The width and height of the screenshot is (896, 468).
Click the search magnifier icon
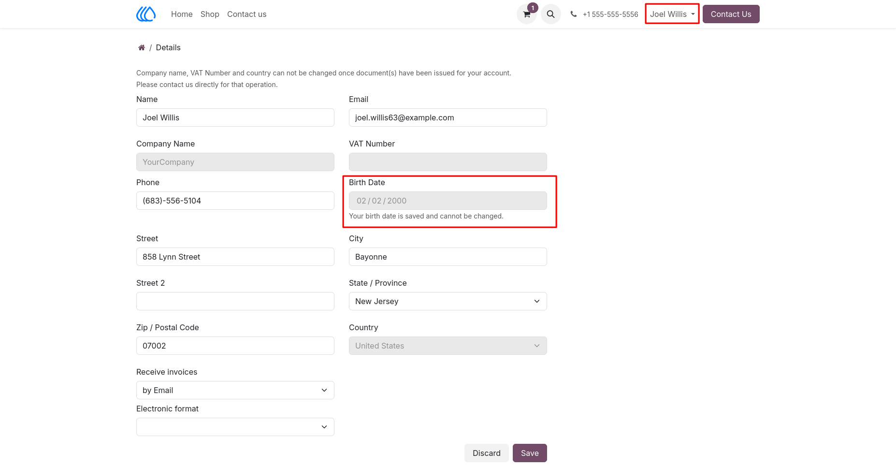click(x=550, y=14)
